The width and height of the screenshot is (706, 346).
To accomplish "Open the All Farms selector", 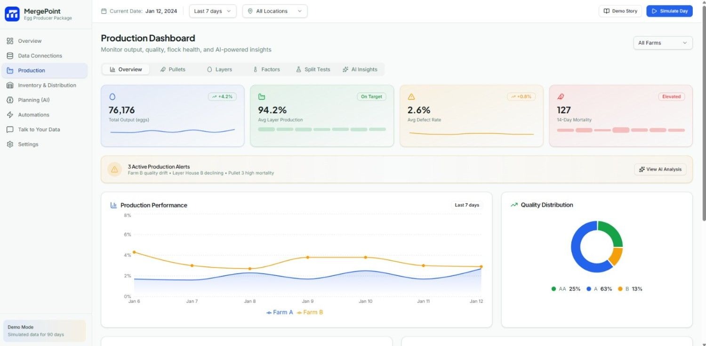I will [662, 43].
